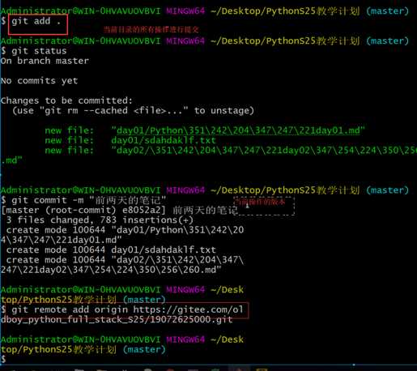
Task: Click "(root-commit)" in the commit output
Action: point(80,211)
